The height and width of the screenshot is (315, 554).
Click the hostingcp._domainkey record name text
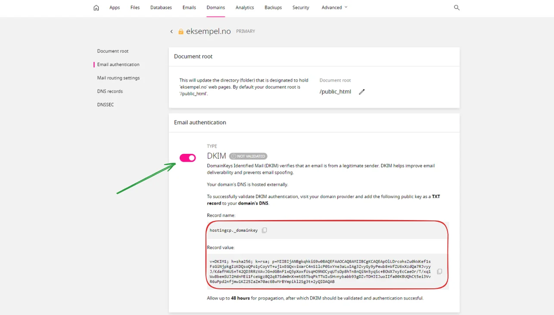tap(233, 230)
